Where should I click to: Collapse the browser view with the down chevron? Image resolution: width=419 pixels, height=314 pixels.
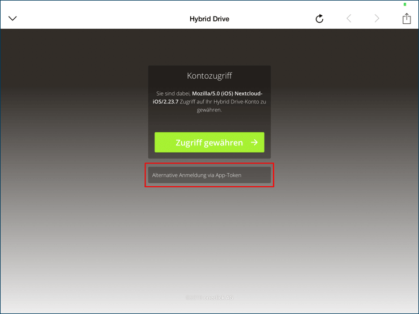pos(12,19)
